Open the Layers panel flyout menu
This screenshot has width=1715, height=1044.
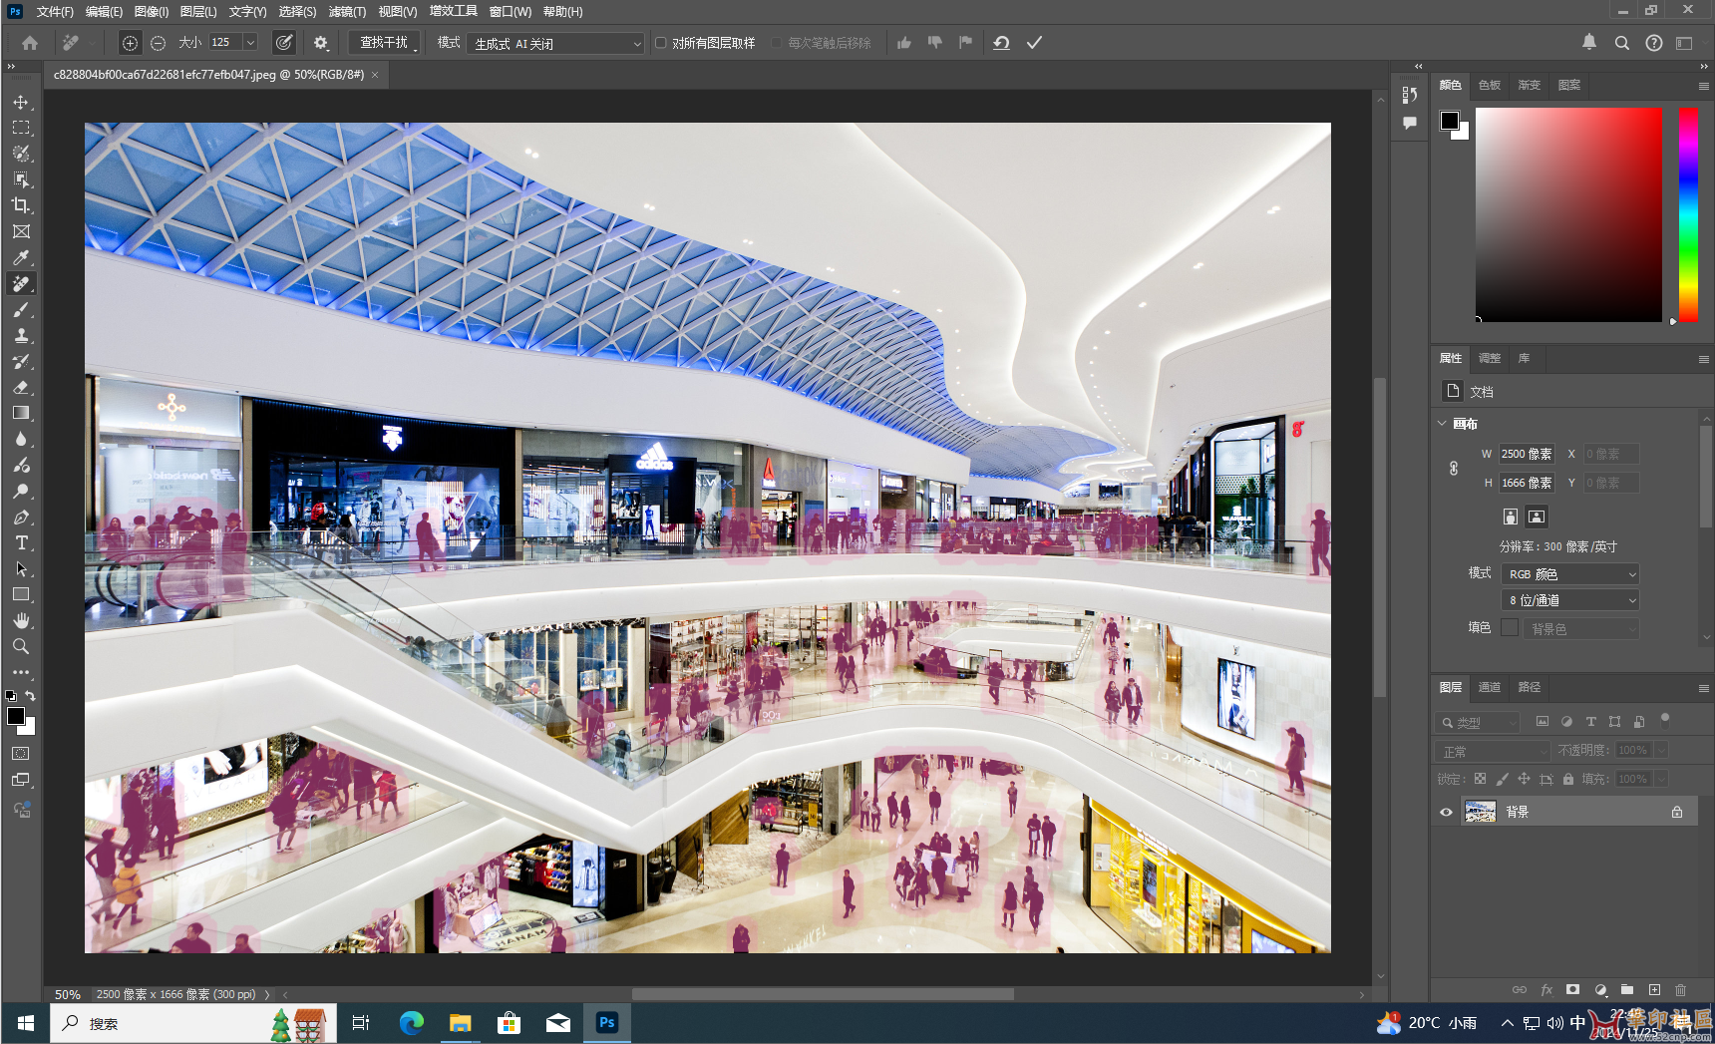1703,688
